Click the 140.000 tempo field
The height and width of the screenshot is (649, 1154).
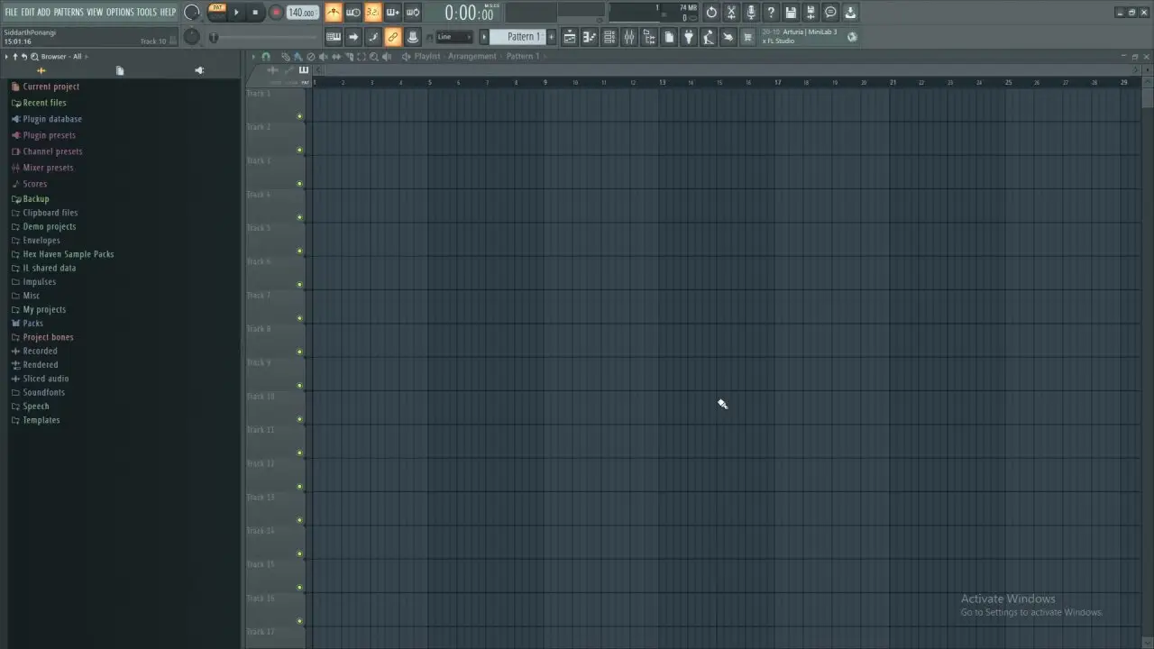302,13
